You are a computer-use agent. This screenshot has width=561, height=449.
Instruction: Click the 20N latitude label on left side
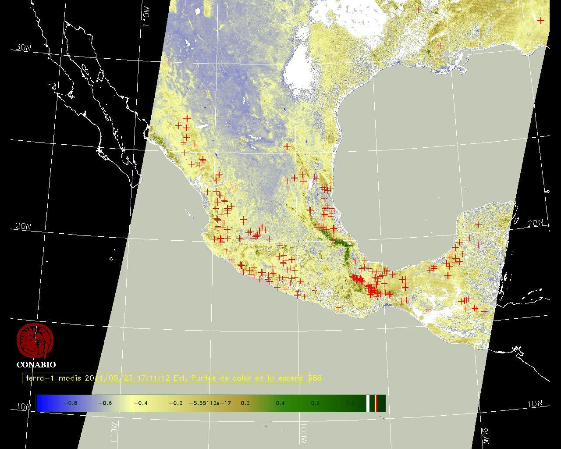click(x=23, y=226)
